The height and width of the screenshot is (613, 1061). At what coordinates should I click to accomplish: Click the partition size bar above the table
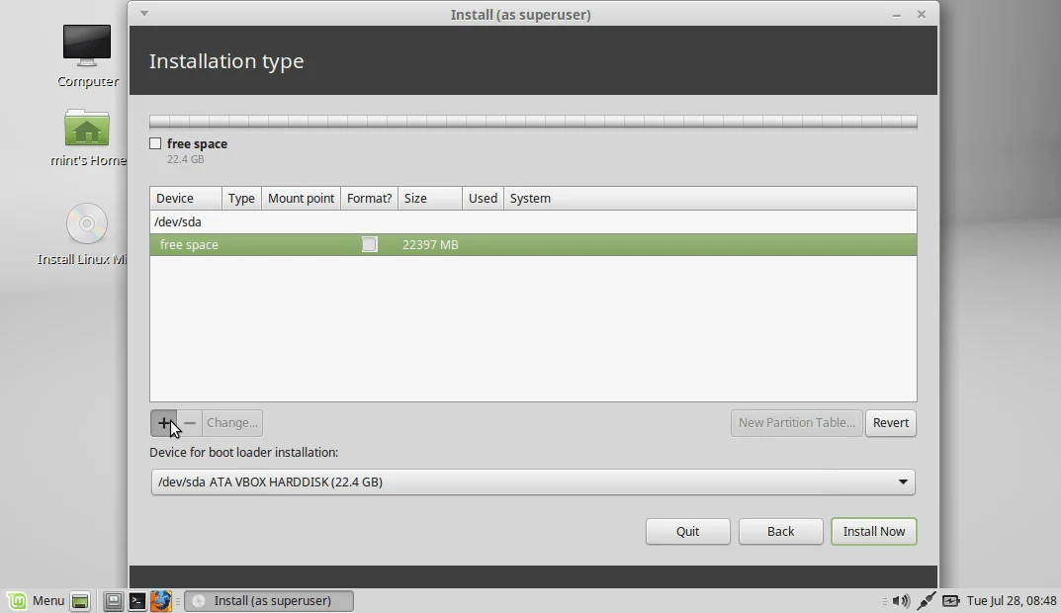click(533, 121)
